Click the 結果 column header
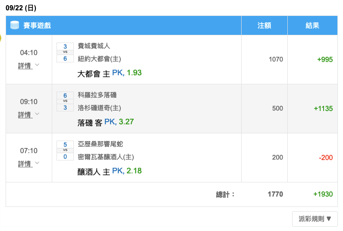The width and height of the screenshot is (343, 231). point(312,25)
